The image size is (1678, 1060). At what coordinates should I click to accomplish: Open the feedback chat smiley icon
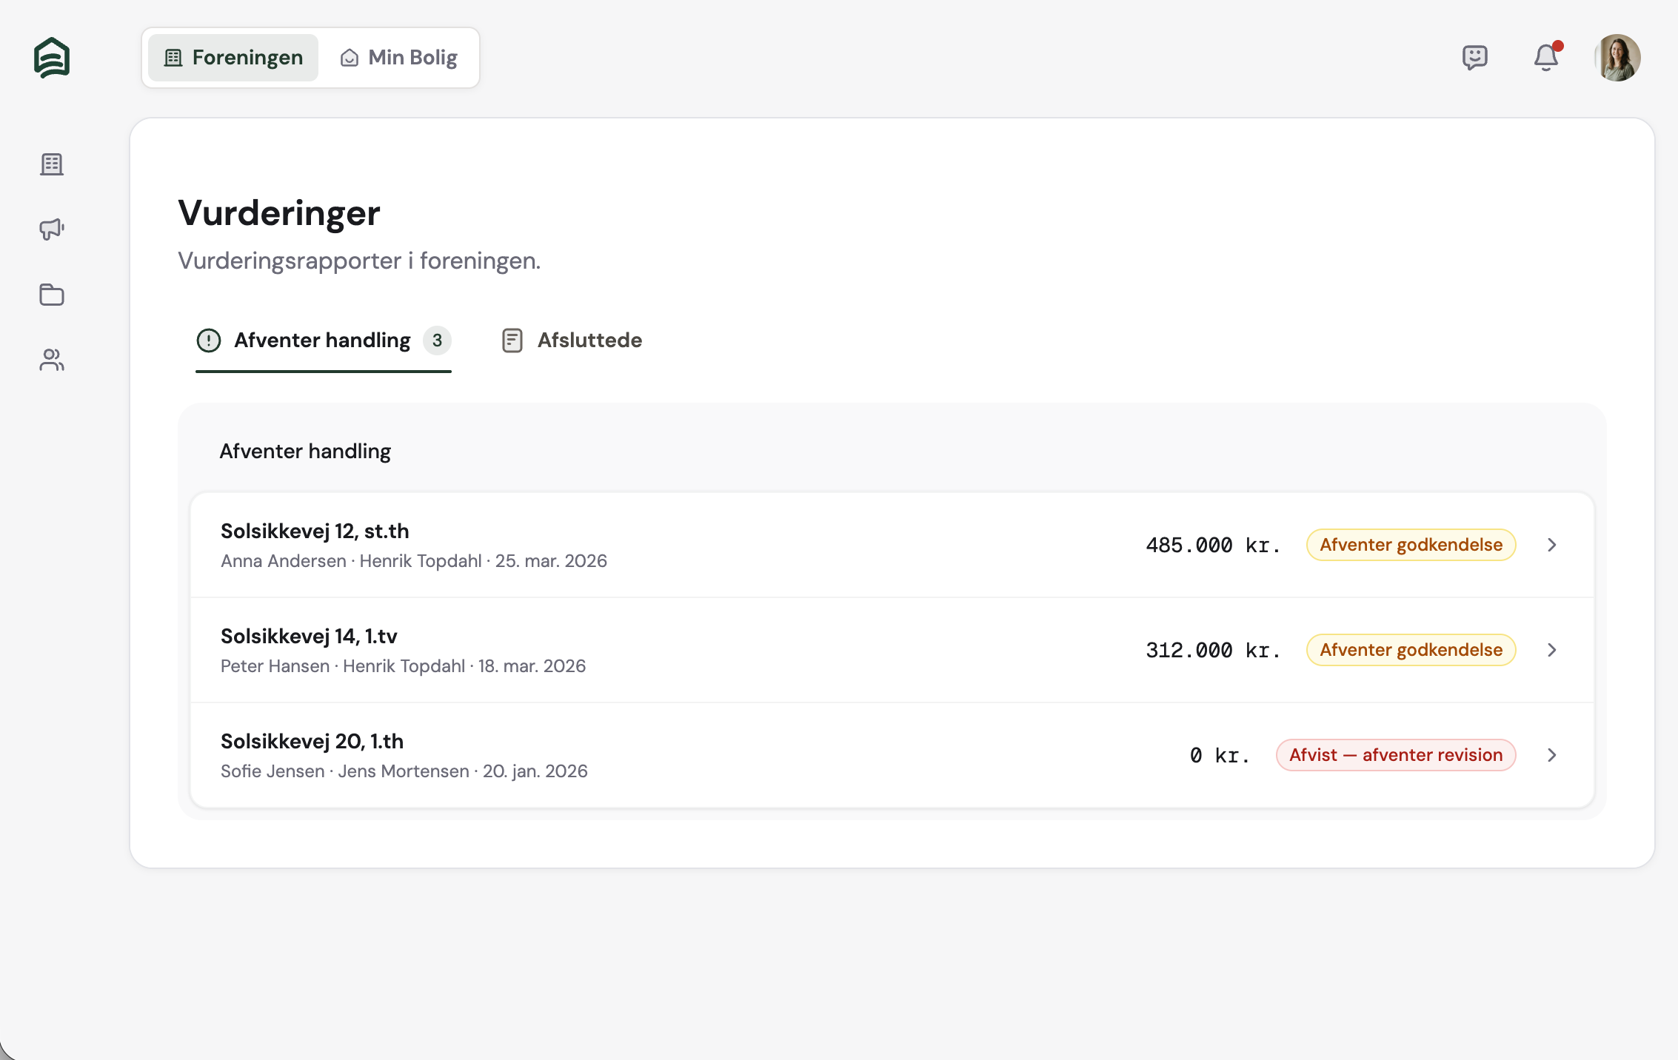pos(1474,58)
